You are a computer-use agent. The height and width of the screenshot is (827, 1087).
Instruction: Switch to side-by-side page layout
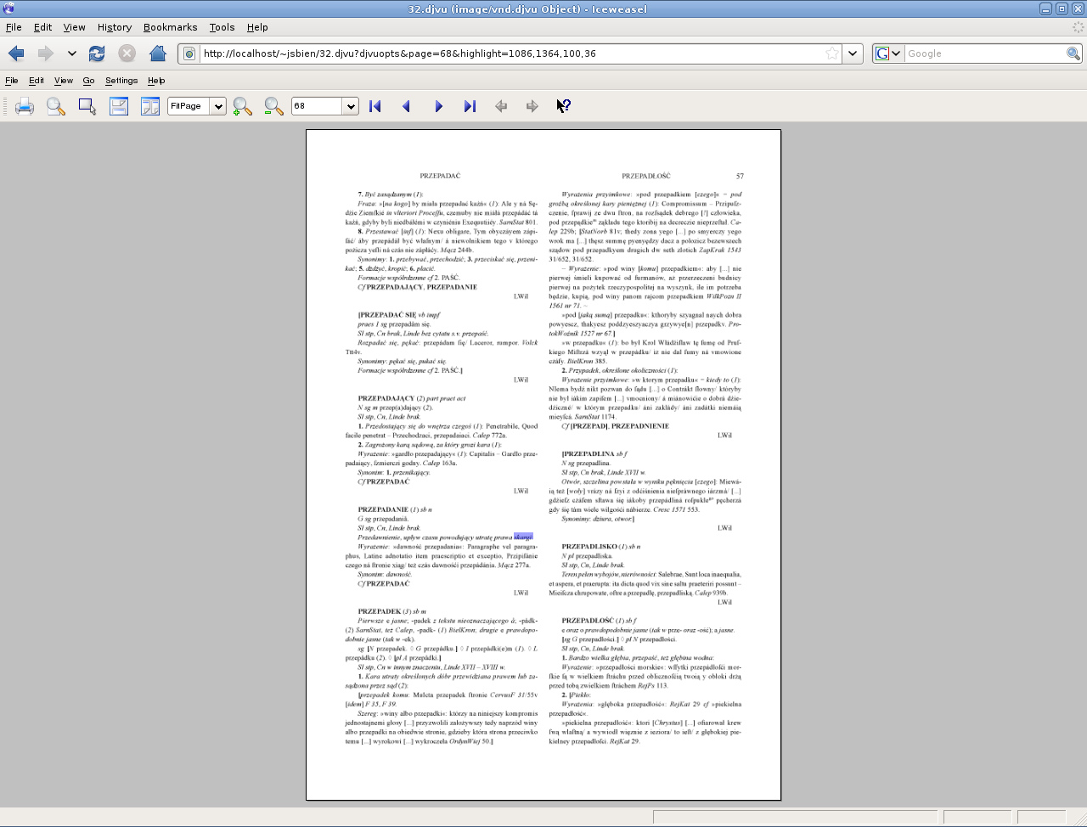click(150, 106)
